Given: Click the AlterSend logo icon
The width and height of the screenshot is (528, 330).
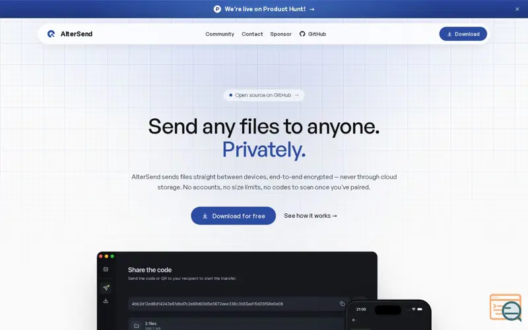Looking at the screenshot, I should 51,34.
